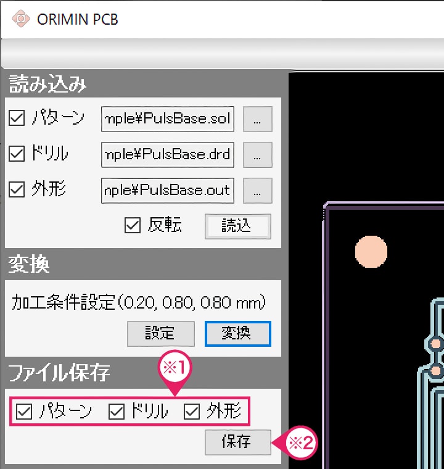Uncheck ドリル checkbox in 読み込み section
Image resolution: width=444 pixels, height=469 pixels.
(x=17, y=154)
